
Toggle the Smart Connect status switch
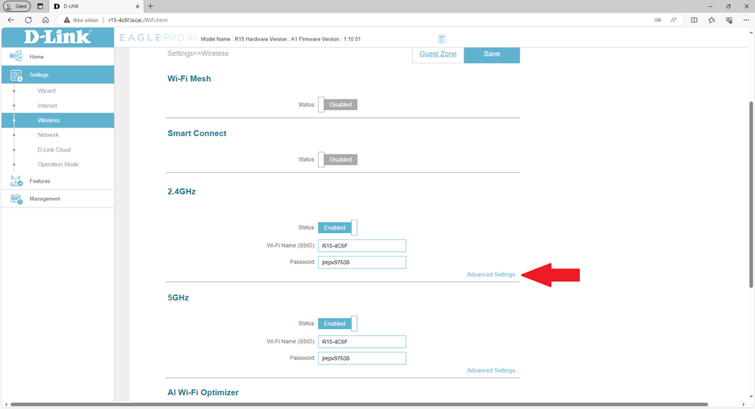337,159
